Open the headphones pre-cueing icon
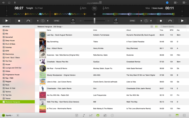The image size is (189, 118). click(x=10, y=2)
